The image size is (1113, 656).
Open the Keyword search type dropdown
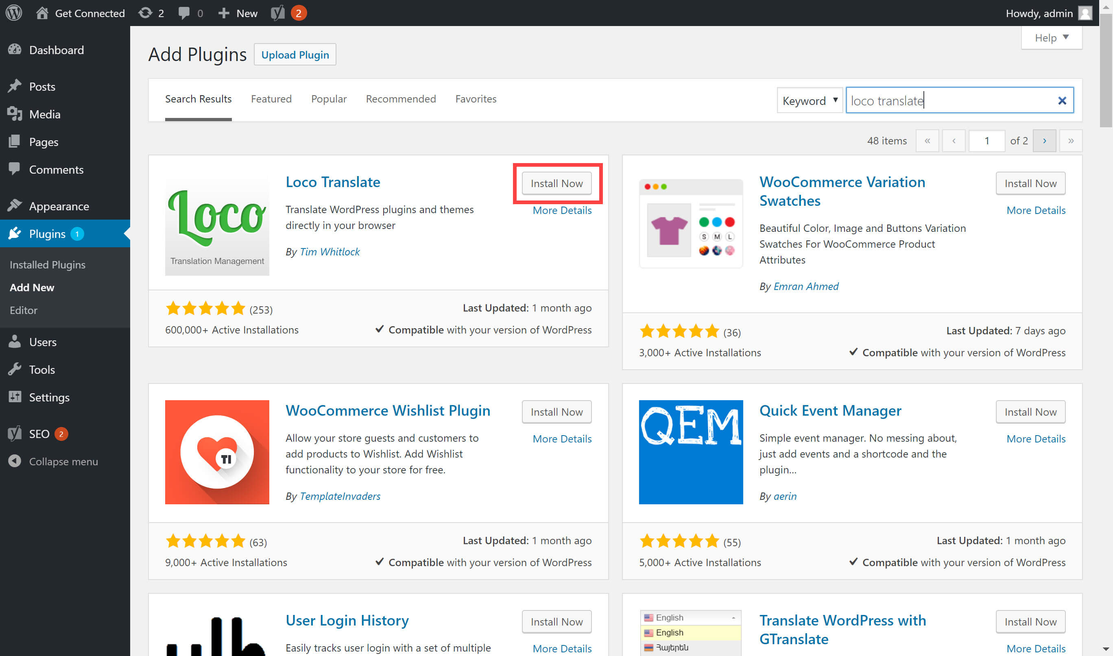pyautogui.click(x=810, y=101)
